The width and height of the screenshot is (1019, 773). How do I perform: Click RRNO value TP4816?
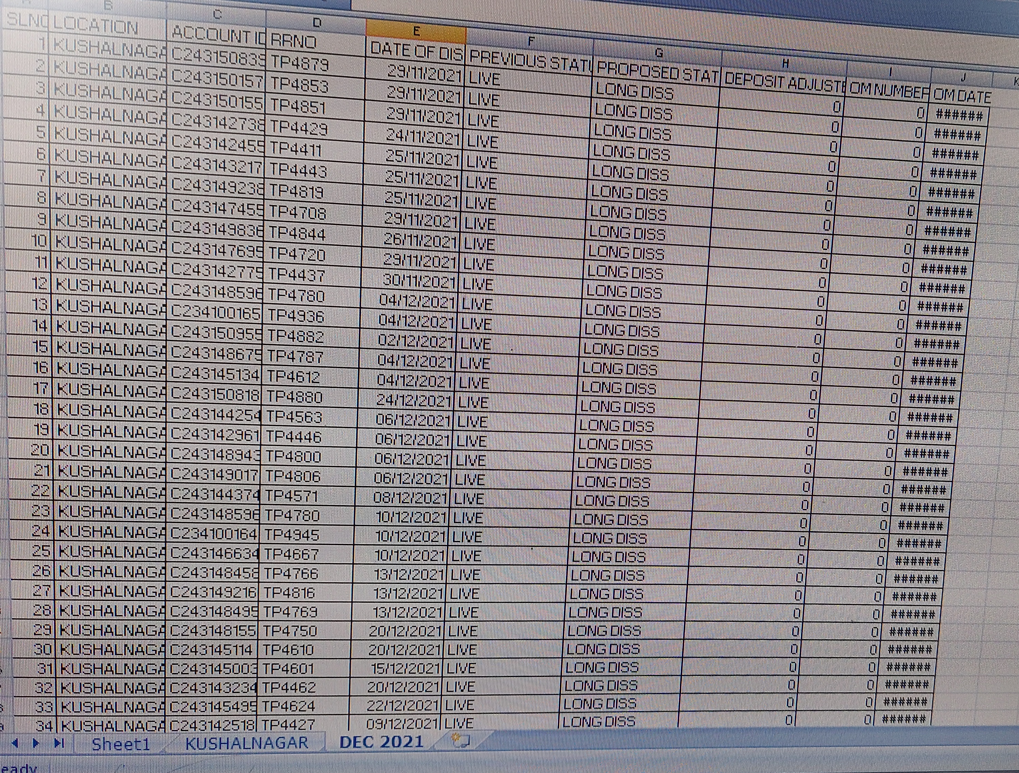(305, 593)
